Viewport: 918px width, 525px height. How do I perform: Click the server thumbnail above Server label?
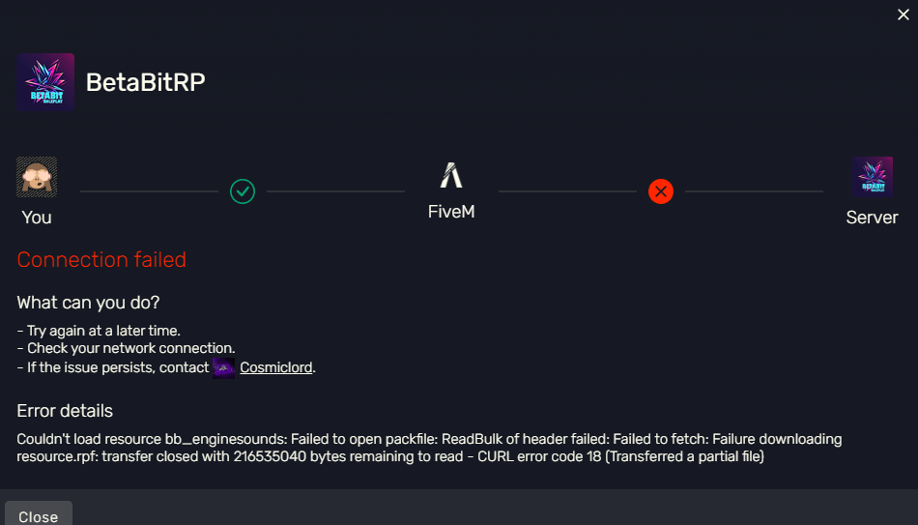click(873, 176)
